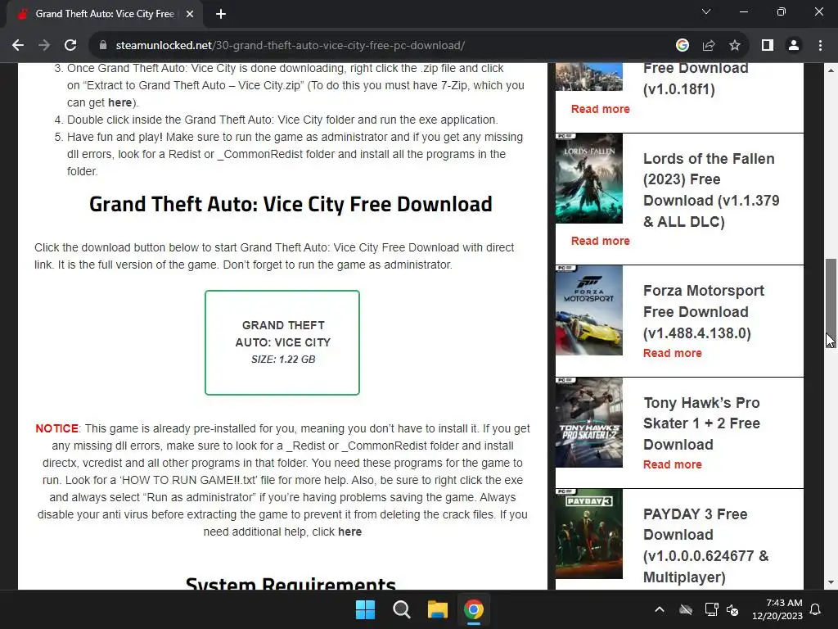Open the Google icon in address bar

682,46
